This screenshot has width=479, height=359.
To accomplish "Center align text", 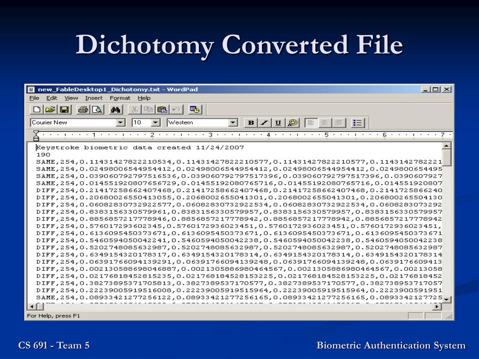I will pos(325,123).
